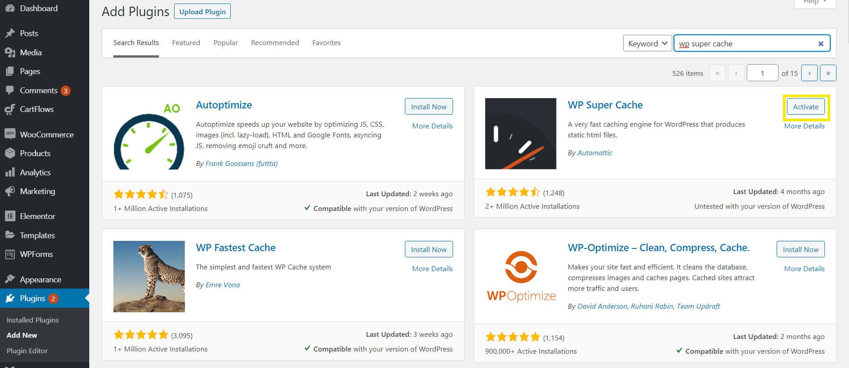Activate the WP Super Cache plugin
Image resolution: width=849 pixels, height=368 pixels.
tap(806, 107)
